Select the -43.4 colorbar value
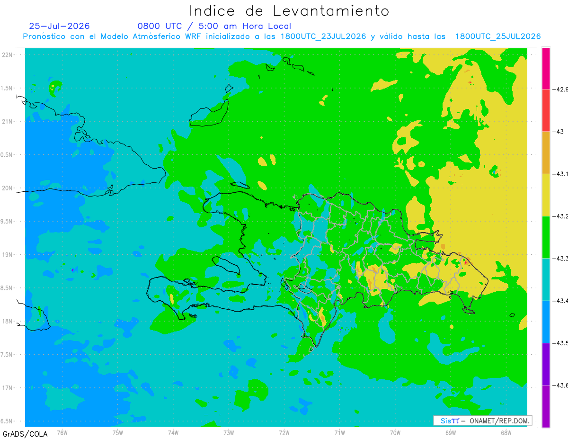Screen dimensions: 568x439 (x=560, y=301)
